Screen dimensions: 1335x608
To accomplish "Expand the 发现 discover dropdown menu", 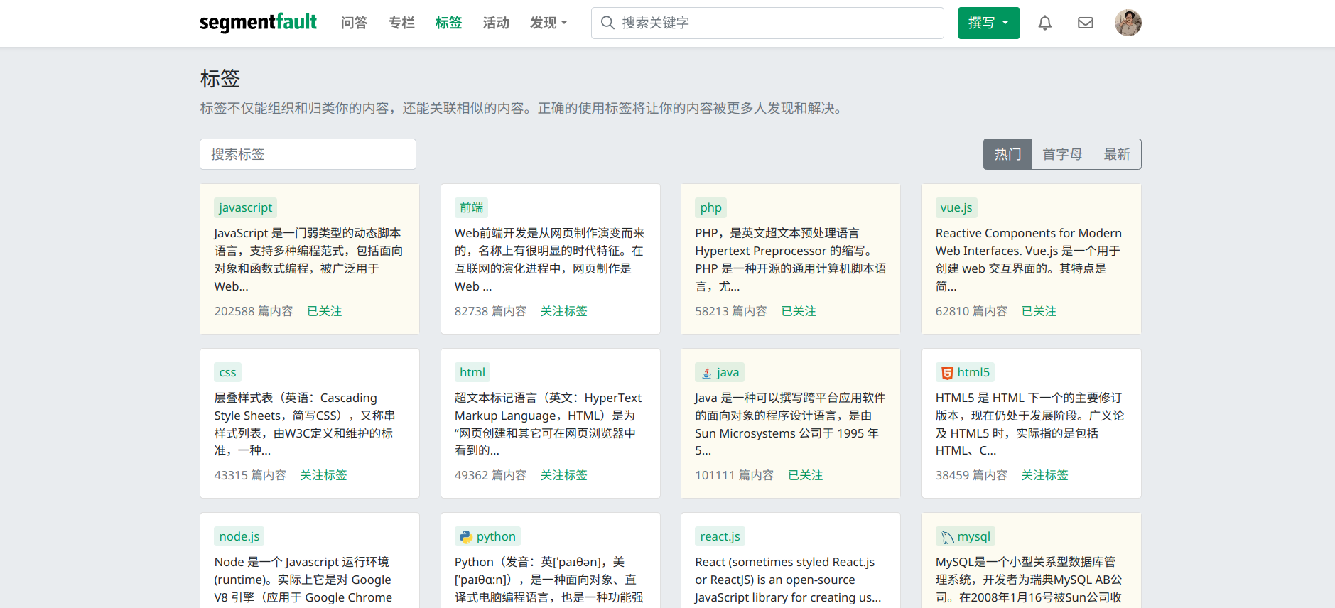I will [x=548, y=23].
